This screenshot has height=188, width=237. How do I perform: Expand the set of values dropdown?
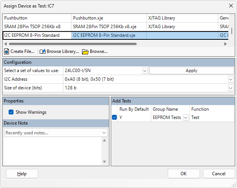point(145,71)
